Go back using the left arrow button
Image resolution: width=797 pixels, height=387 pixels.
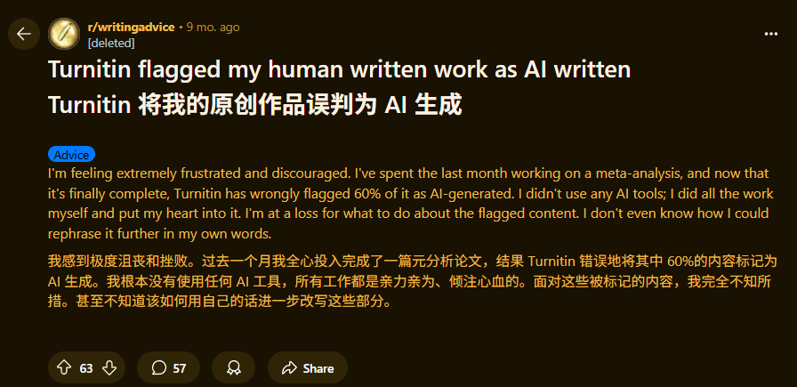(x=23, y=34)
